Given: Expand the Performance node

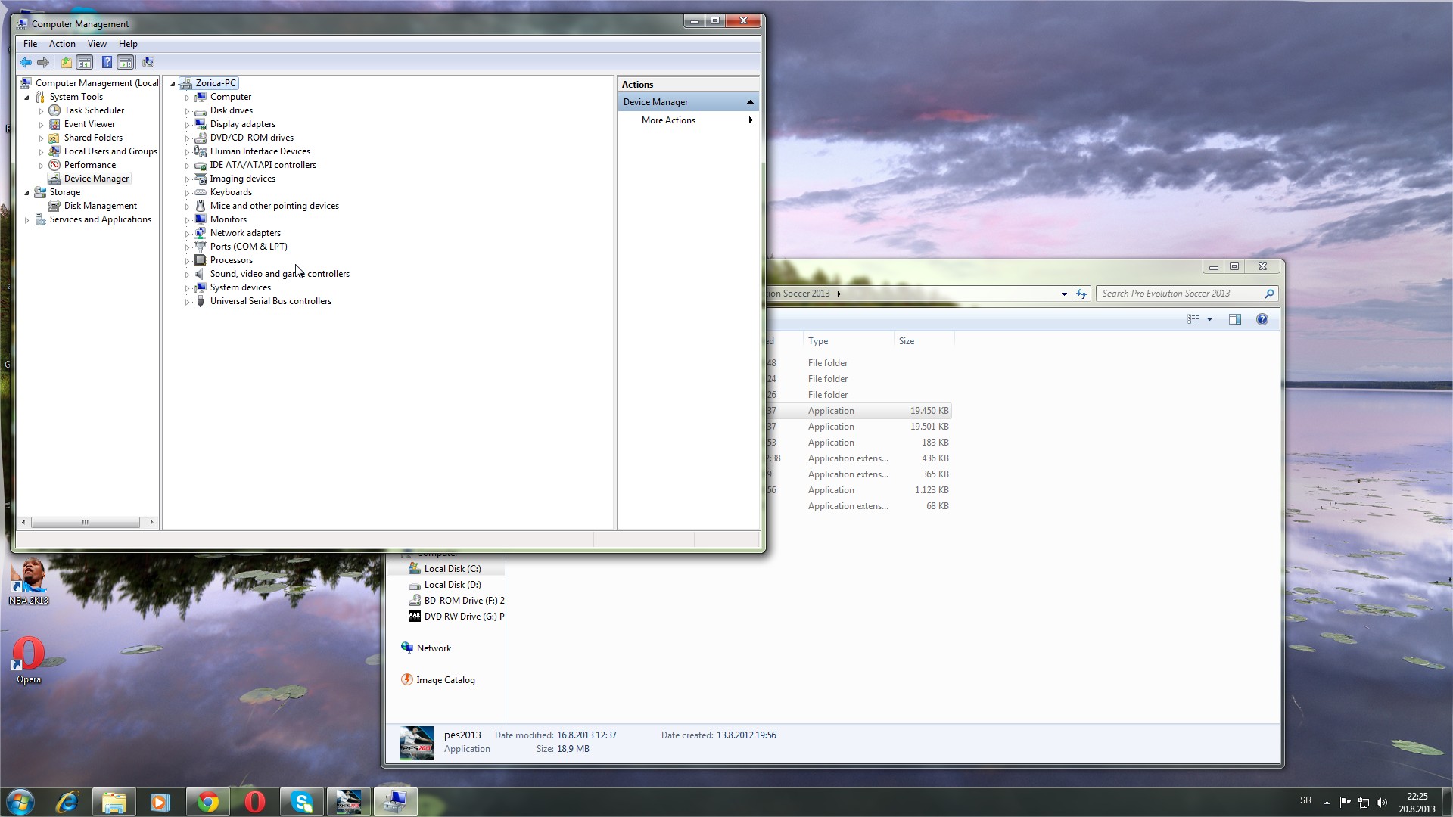Looking at the screenshot, I should point(42,166).
